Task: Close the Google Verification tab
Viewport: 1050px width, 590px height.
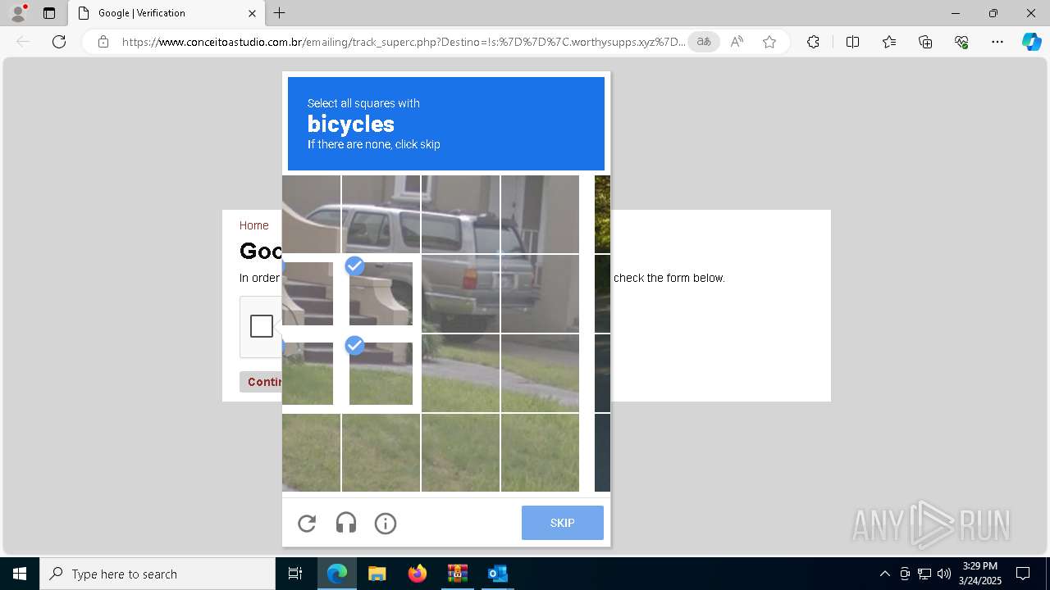Action: pos(252,13)
